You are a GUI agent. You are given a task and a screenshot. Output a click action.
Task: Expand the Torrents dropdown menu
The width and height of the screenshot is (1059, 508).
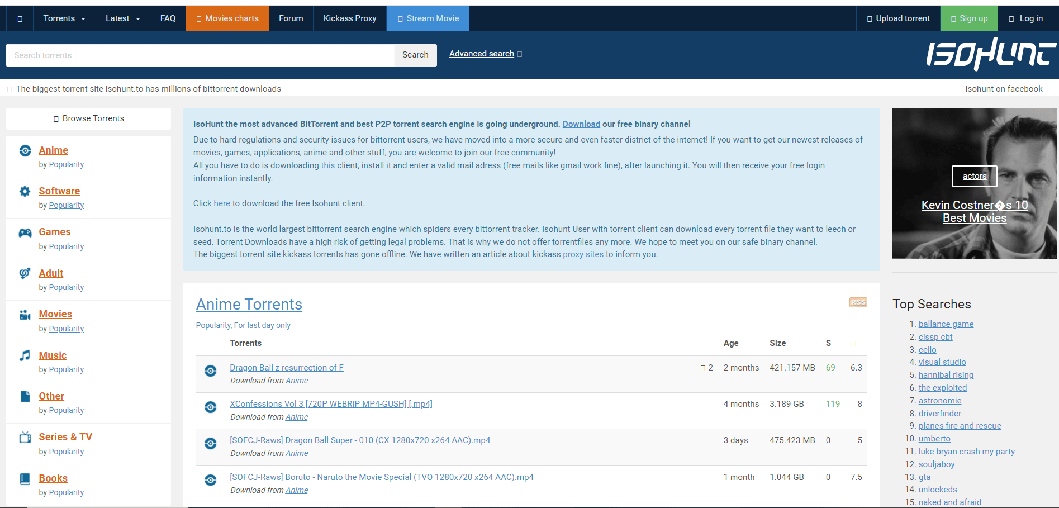point(64,18)
